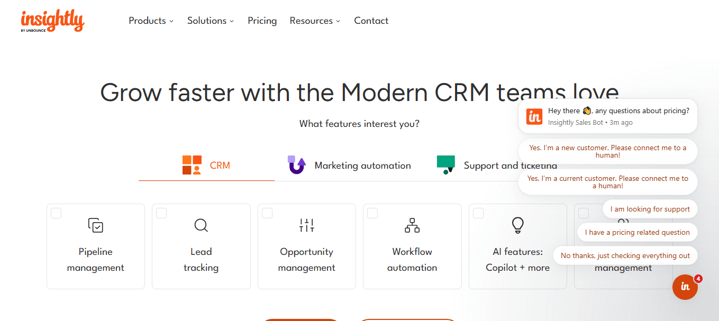Screen dimensions: 719x321
Task: Choose "I am looking for support" reply
Action: (x=650, y=209)
